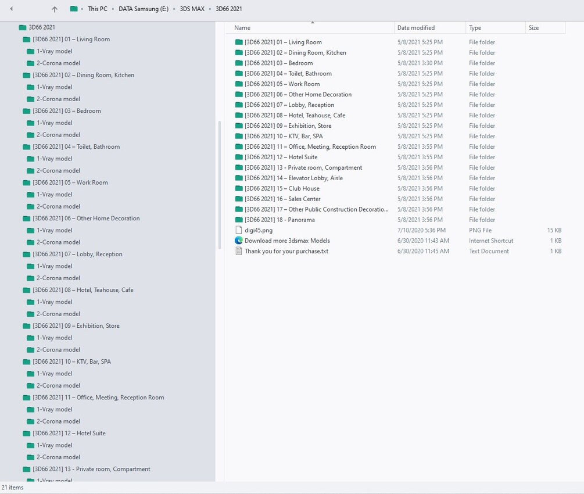Select 05 – Work Room in the file list
The width and height of the screenshot is (584, 494).
pos(282,84)
